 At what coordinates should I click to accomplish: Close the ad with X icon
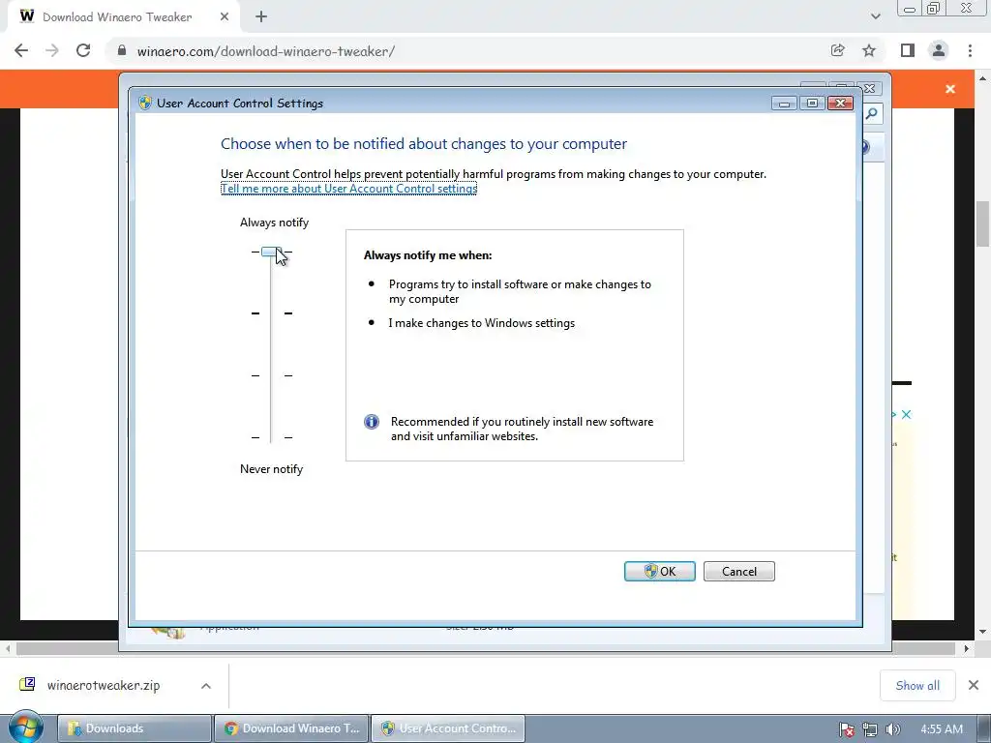906,414
